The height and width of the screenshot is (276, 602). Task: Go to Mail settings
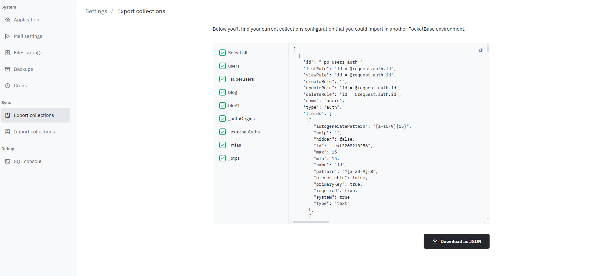coord(36,36)
